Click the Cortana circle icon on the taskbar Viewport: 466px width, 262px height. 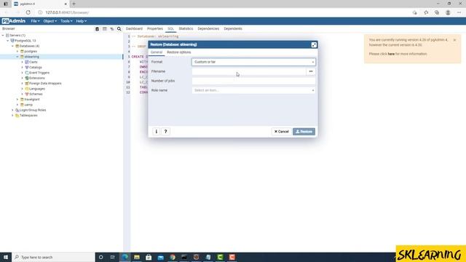pyautogui.click(x=100, y=257)
